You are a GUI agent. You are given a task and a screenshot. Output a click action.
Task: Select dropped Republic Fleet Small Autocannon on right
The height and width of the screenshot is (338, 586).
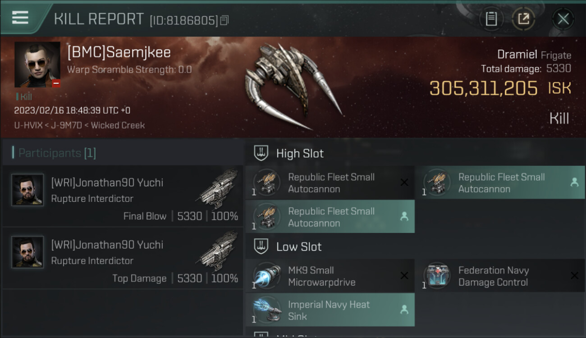[500, 183]
